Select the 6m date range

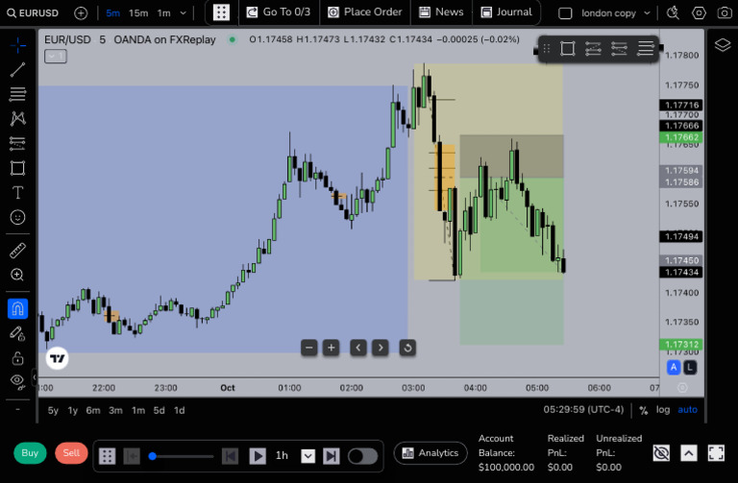(x=93, y=411)
